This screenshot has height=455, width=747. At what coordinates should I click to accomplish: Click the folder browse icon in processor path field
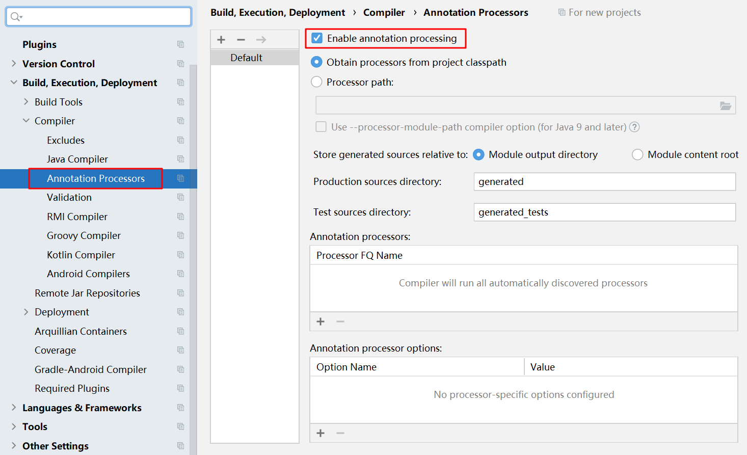coord(725,105)
